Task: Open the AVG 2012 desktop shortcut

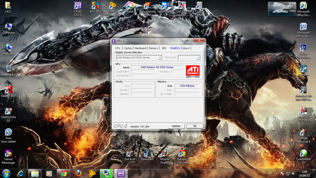Action: click(x=95, y=6)
